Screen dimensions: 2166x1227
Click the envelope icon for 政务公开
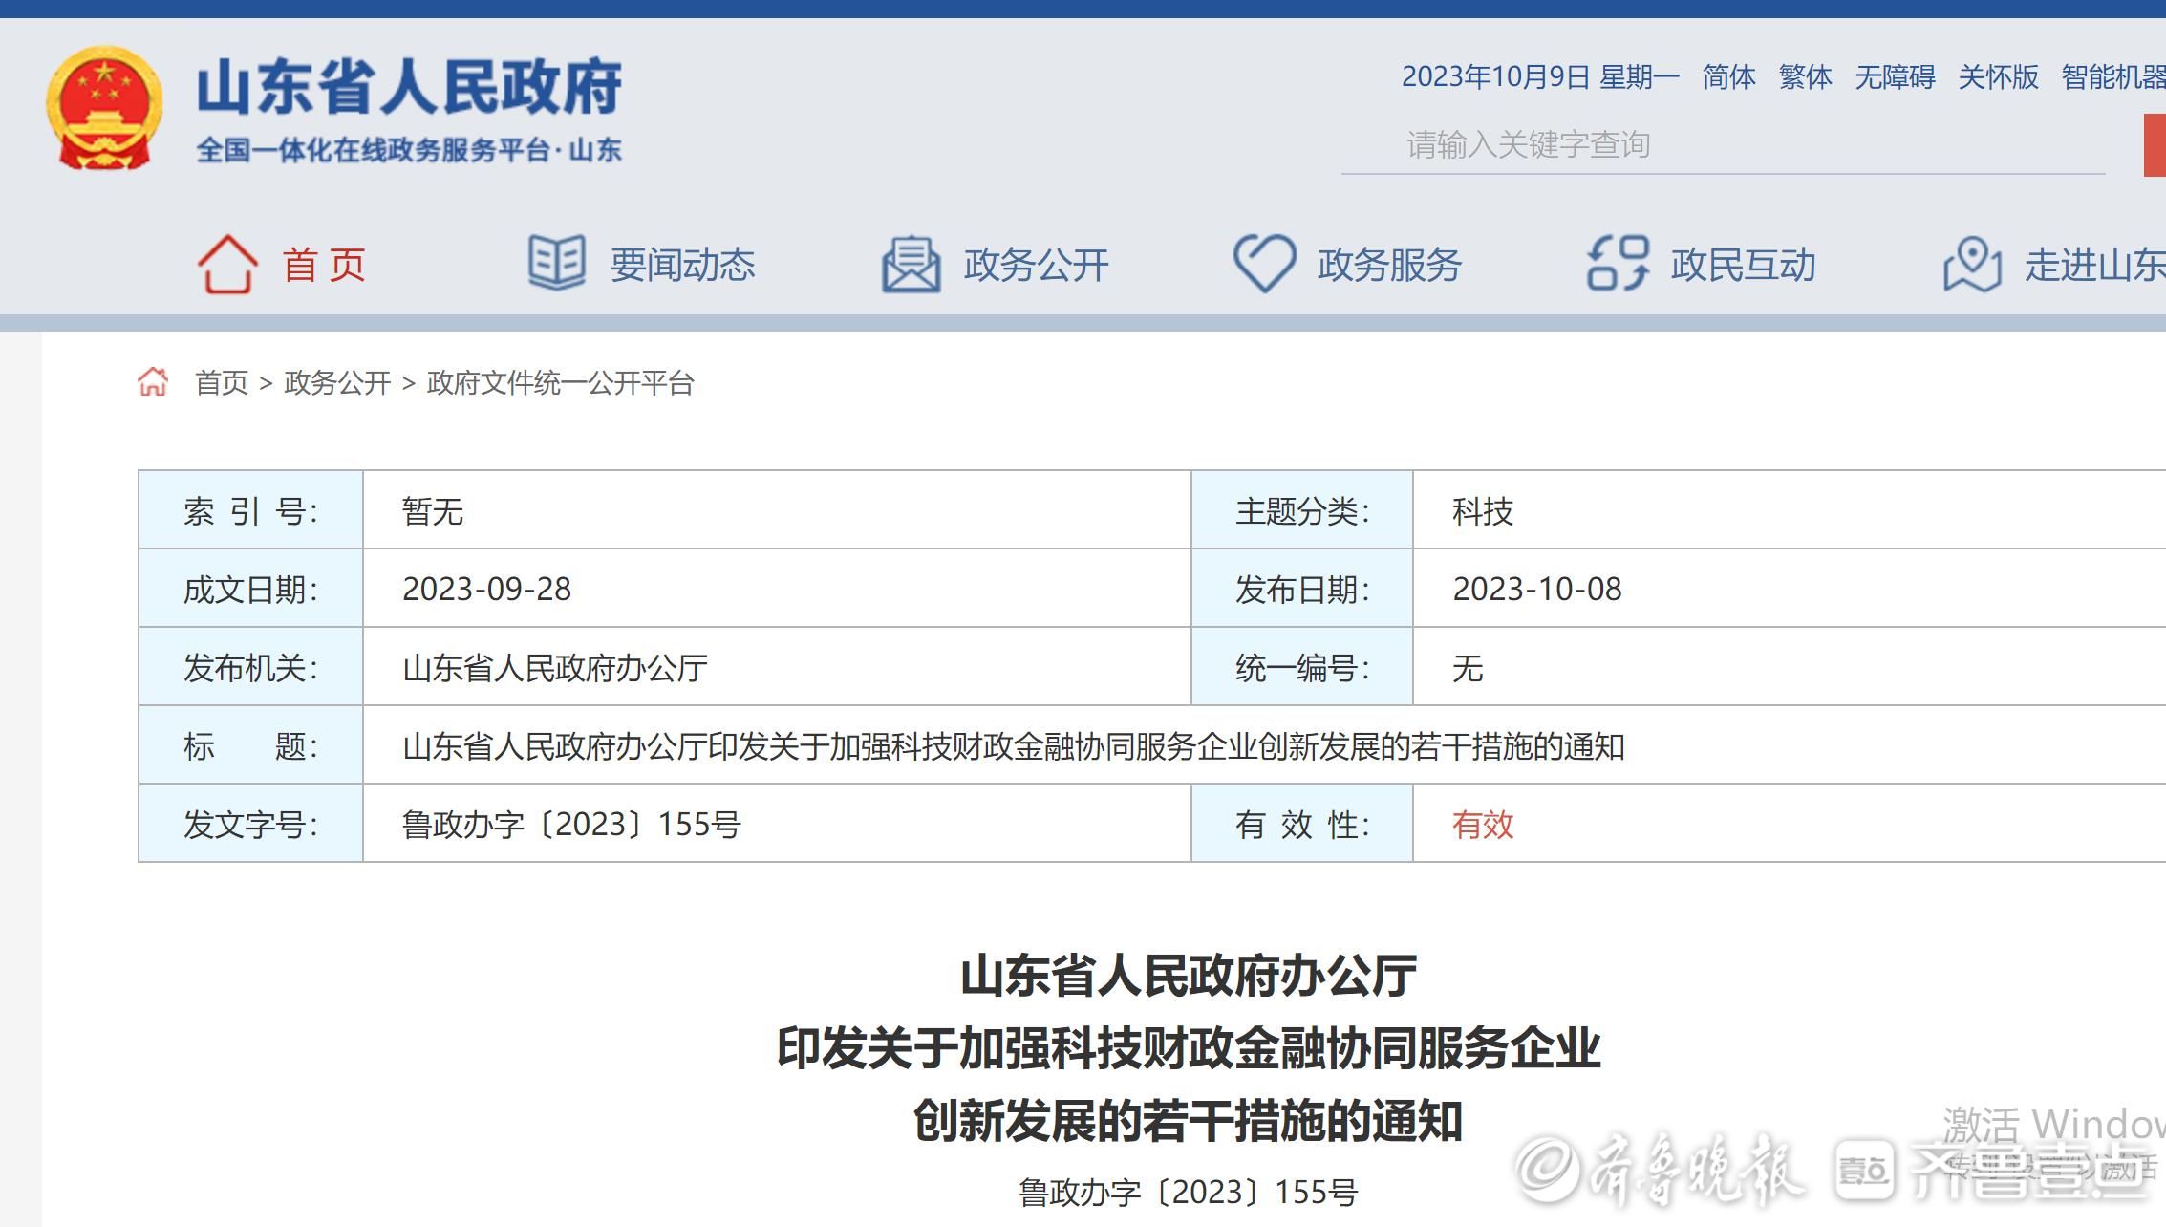coord(911,264)
